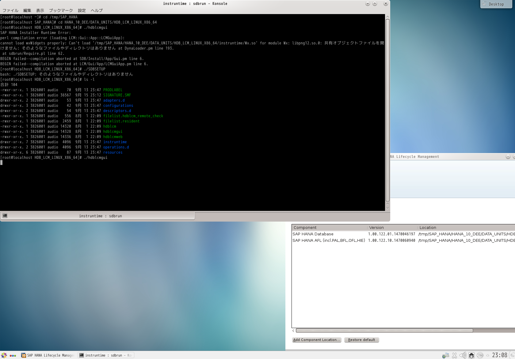
Task: Click version 1.00.122.01.1470046197 cell
Action: click(391, 234)
